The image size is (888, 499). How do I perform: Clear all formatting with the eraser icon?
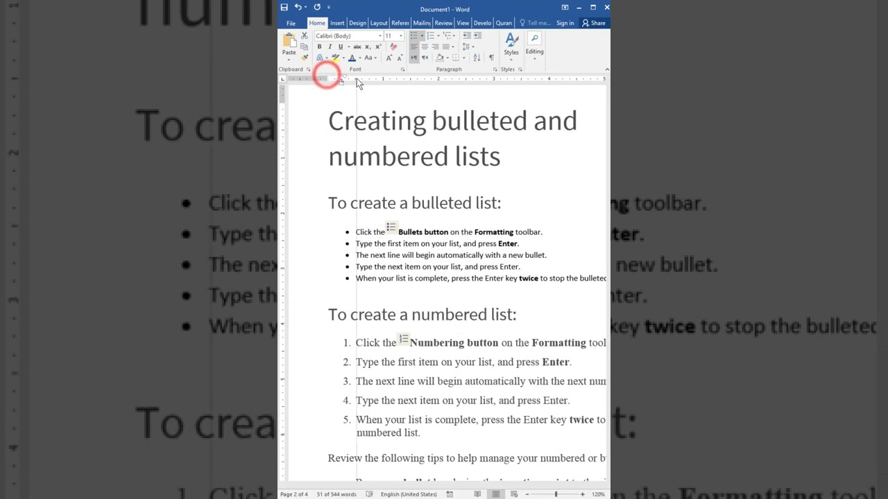click(x=393, y=46)
